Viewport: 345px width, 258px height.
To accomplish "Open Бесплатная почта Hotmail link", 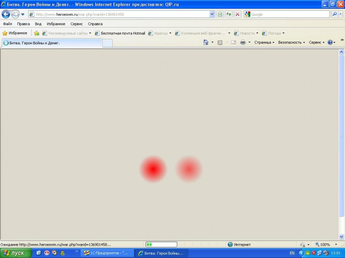I will click(x=120, y=33).
